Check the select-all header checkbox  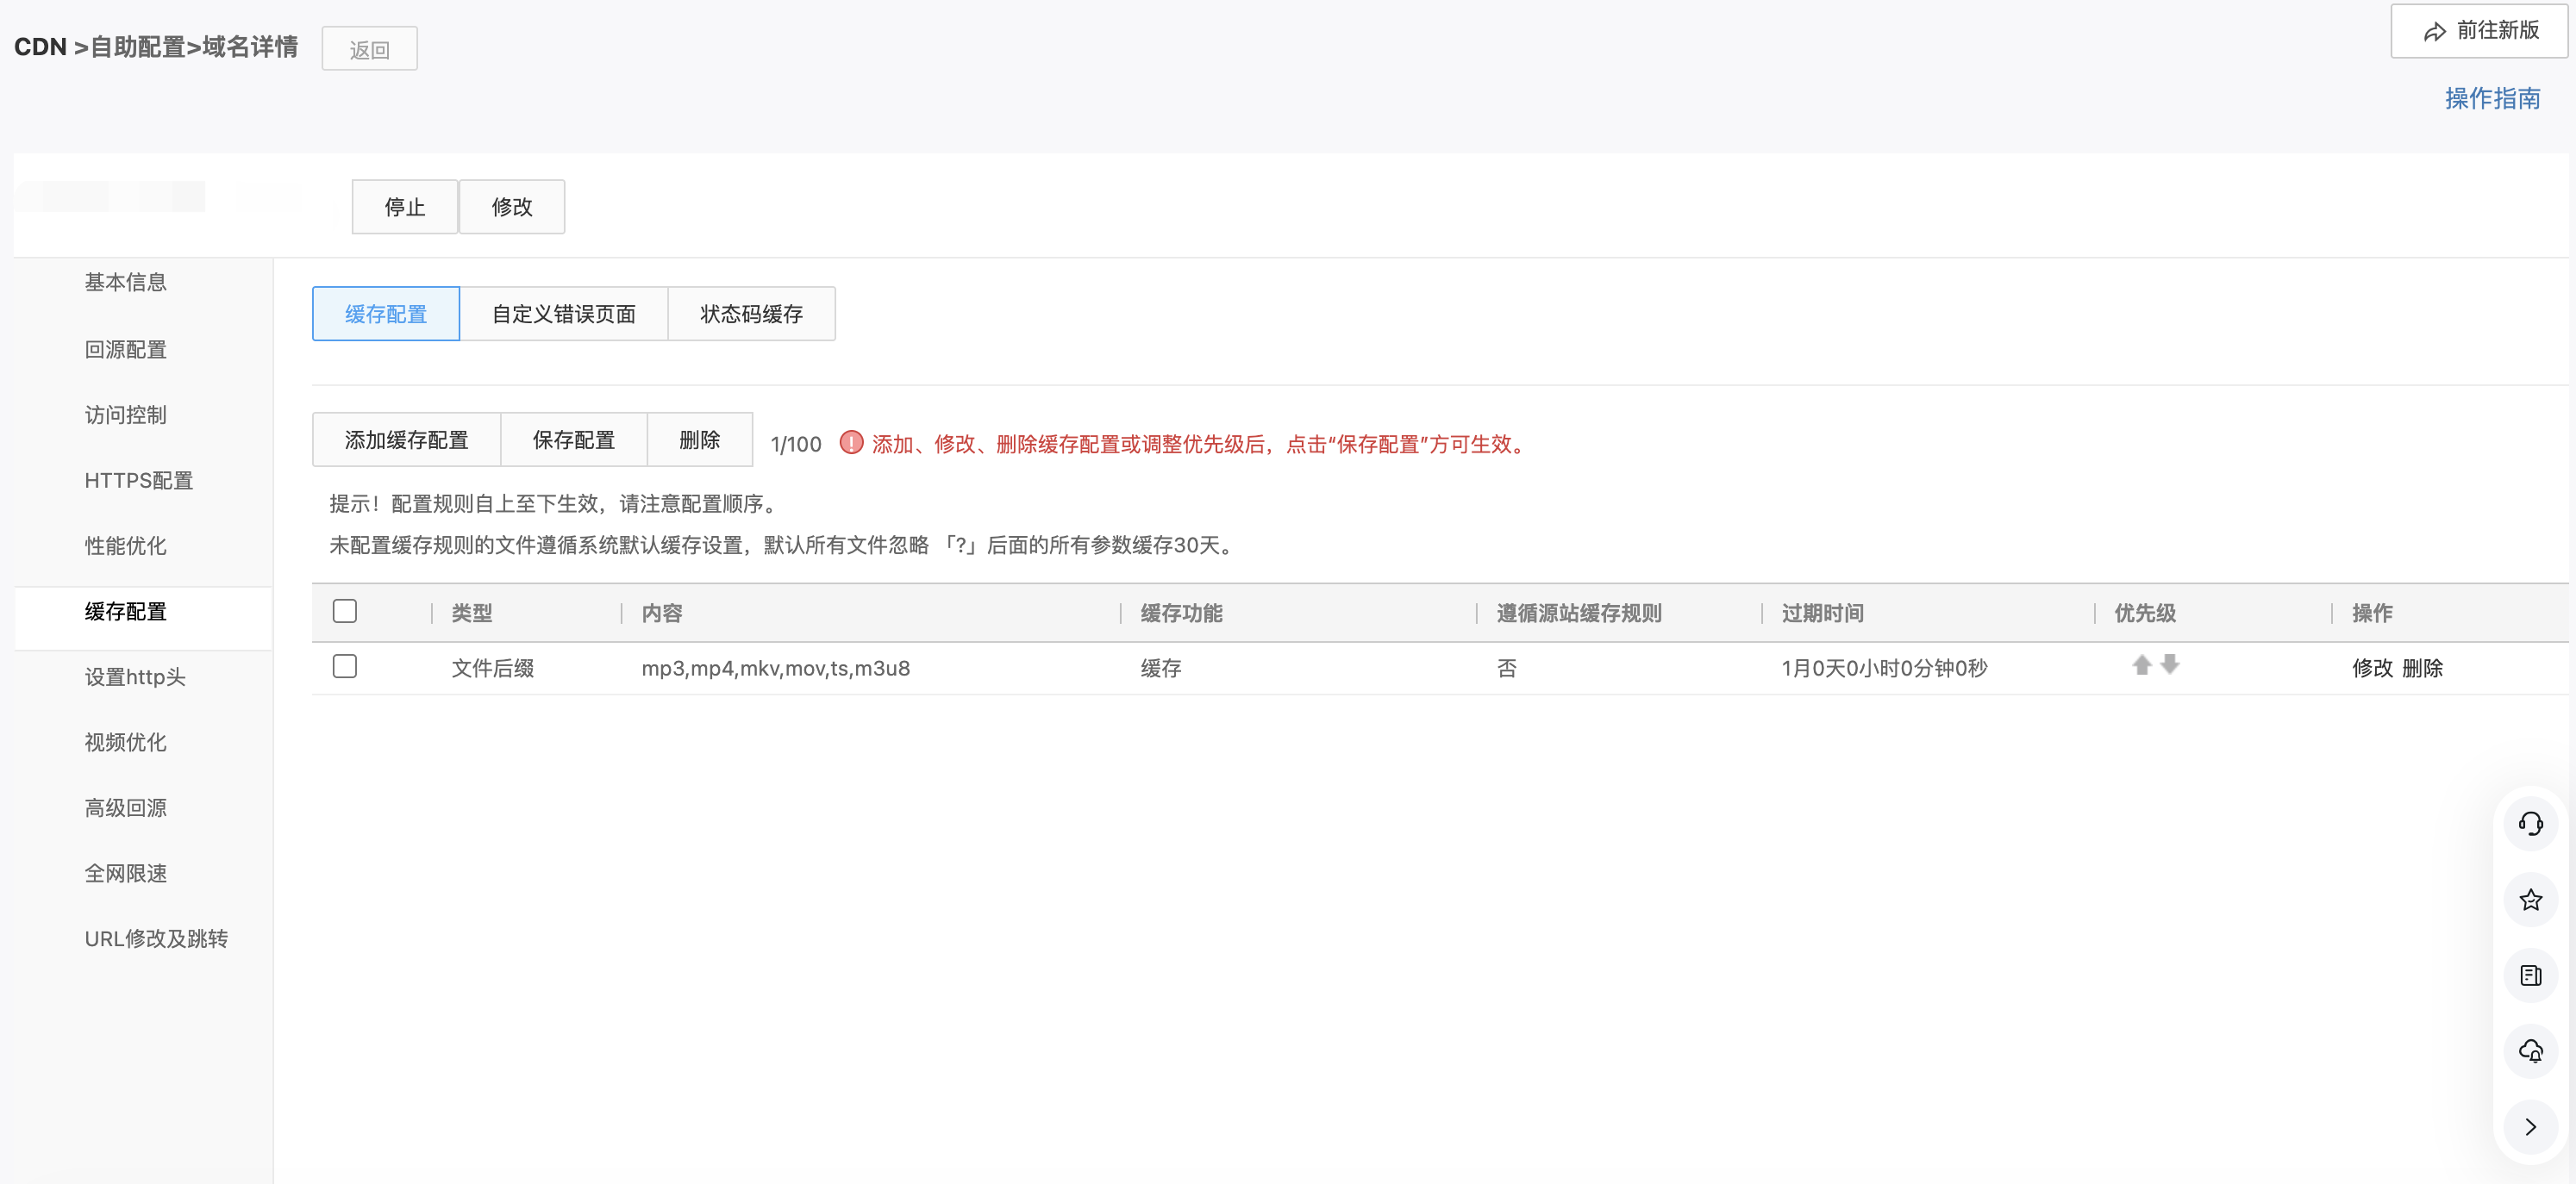point(345,612)
